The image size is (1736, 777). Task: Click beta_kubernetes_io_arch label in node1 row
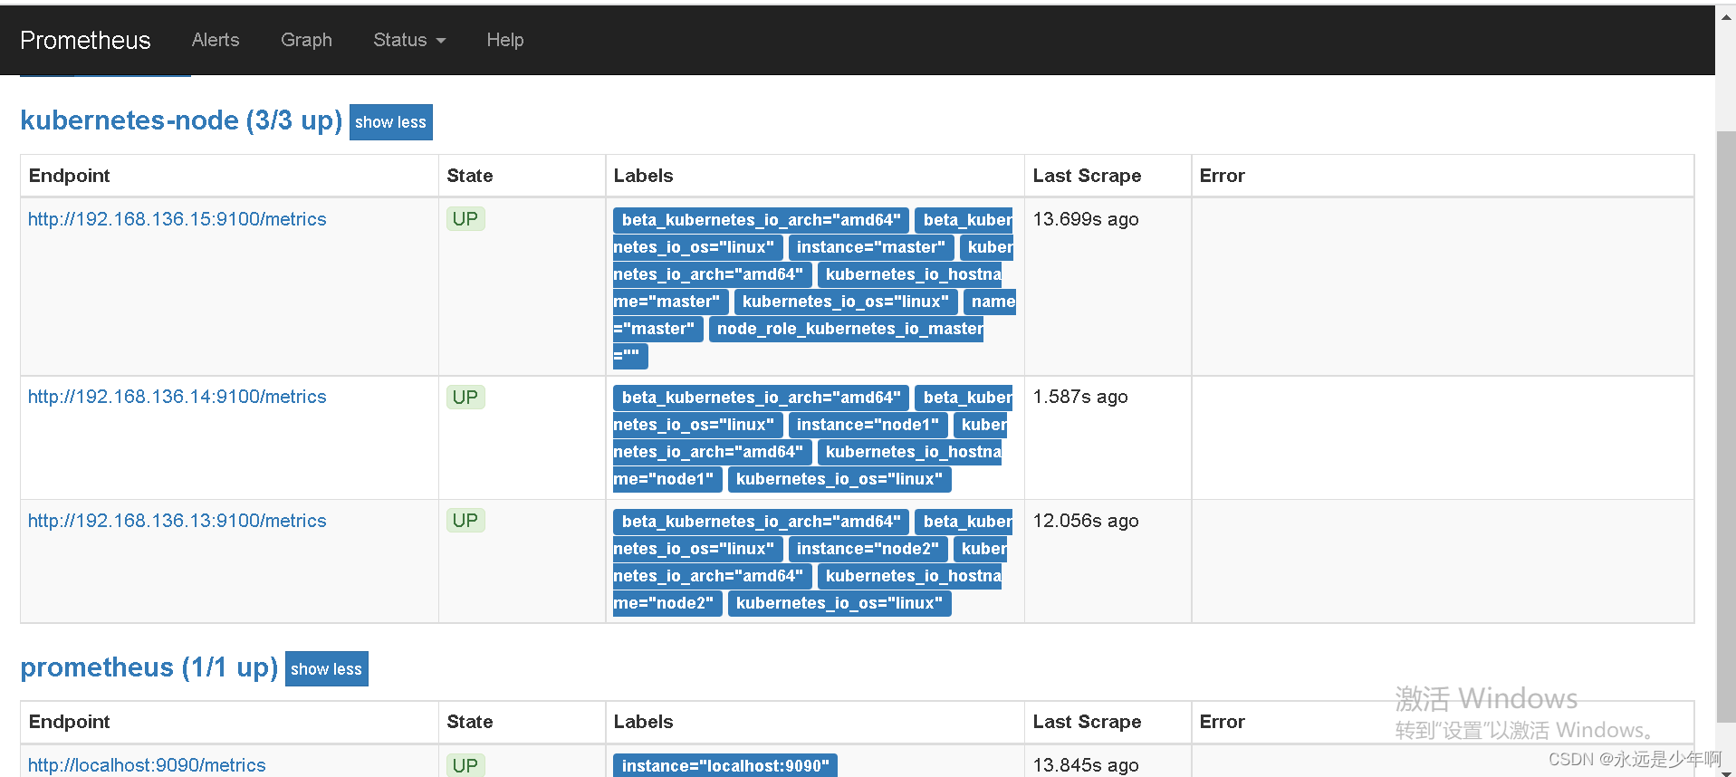click(x=761, y=398)
